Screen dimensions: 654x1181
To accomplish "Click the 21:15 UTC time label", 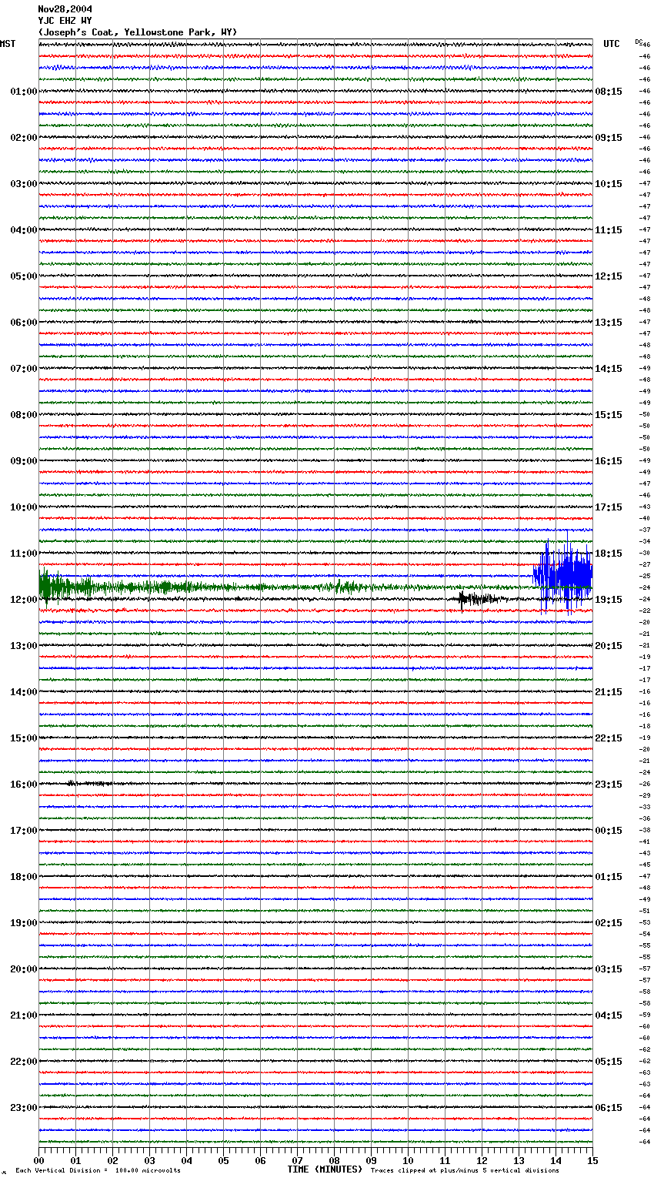I will (609, 692).
